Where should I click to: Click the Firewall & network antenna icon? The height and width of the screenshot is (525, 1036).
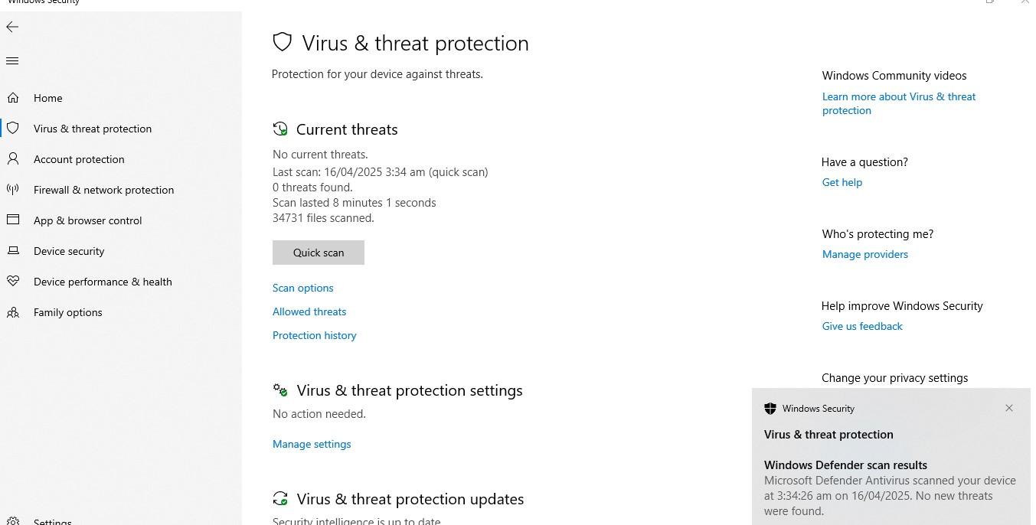(13, 190)
